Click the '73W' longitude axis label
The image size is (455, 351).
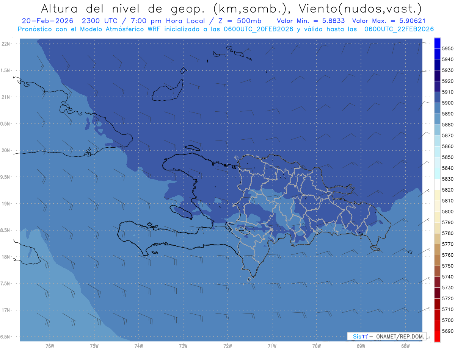pos(183,346)
